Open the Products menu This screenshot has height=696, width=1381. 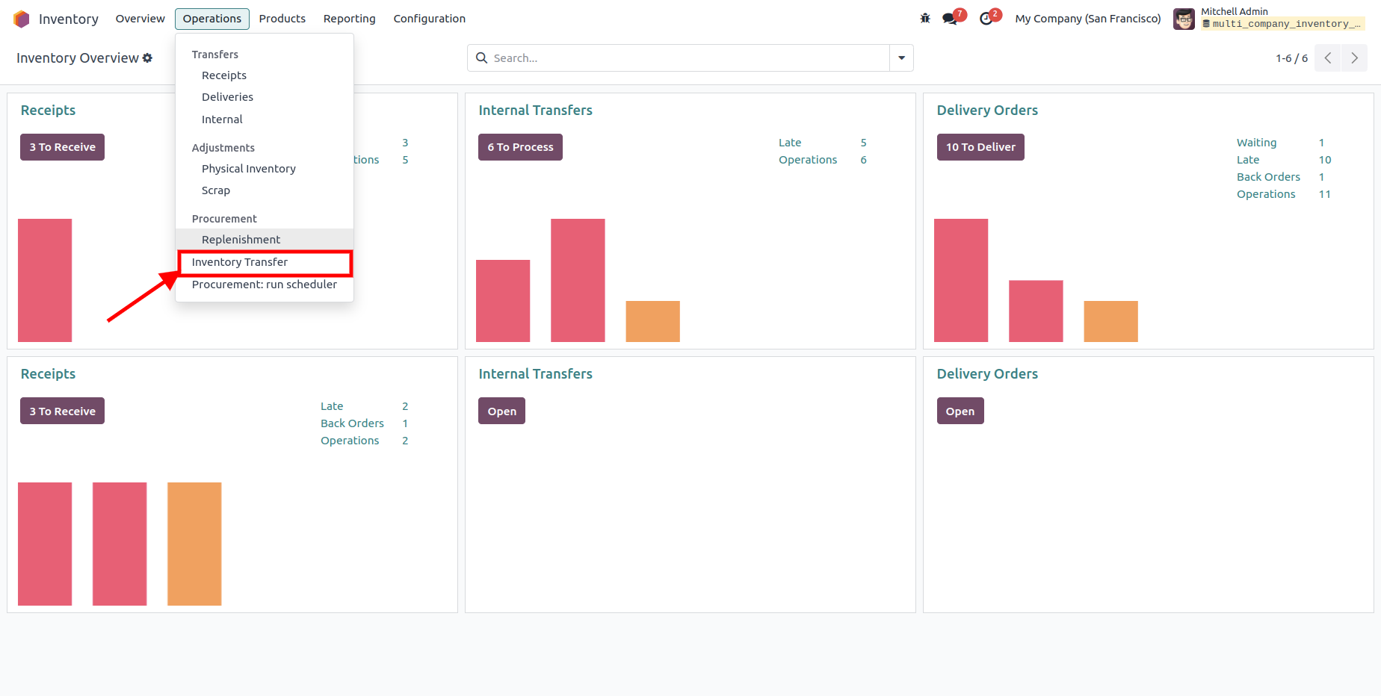click(282, 19)
